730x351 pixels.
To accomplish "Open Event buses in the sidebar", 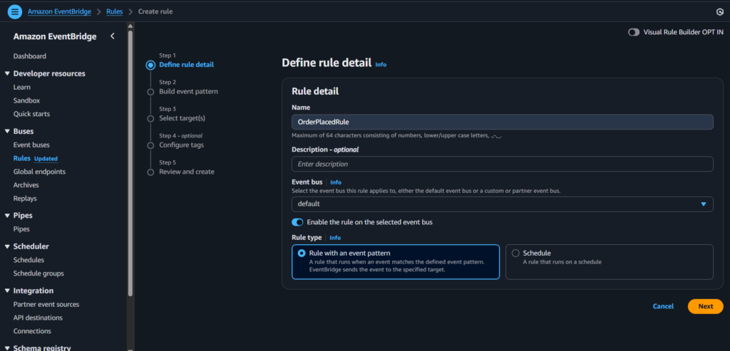I will [31, 145].
